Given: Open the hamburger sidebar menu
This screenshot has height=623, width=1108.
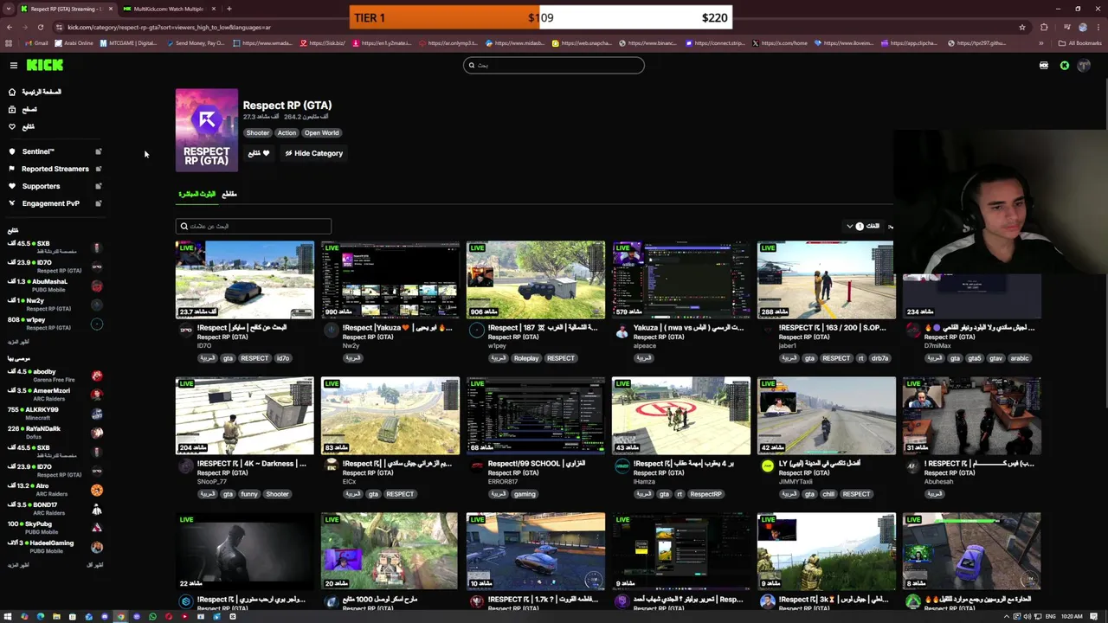Looking at the screenshot, I should tap(13, 66).
